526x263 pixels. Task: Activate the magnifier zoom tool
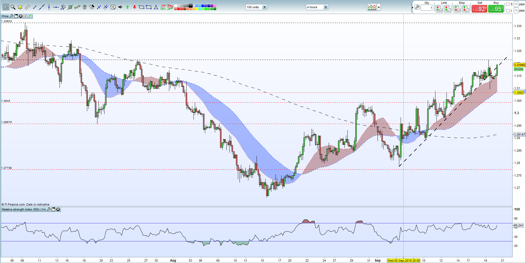pyautogui.click(x=13, y=7)
